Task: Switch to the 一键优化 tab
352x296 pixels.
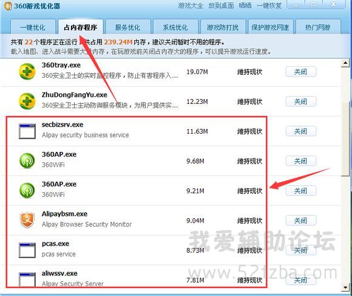Action: [33, 27]
